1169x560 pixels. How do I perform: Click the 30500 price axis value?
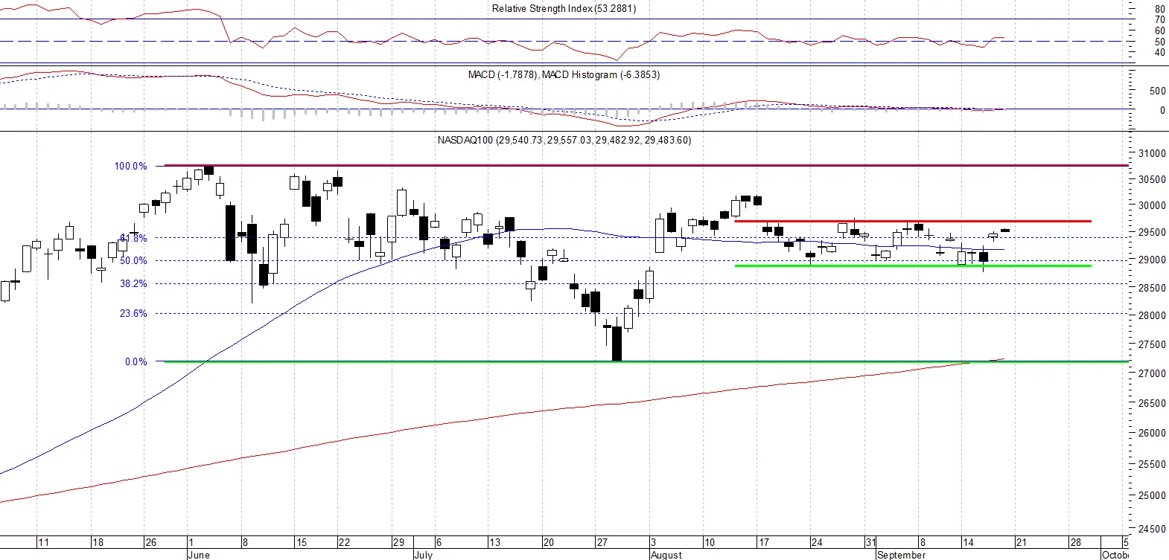click(1152, 179)
